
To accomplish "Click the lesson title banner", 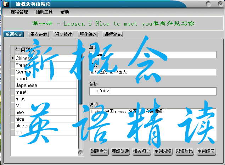I will (x=113, y=23).
